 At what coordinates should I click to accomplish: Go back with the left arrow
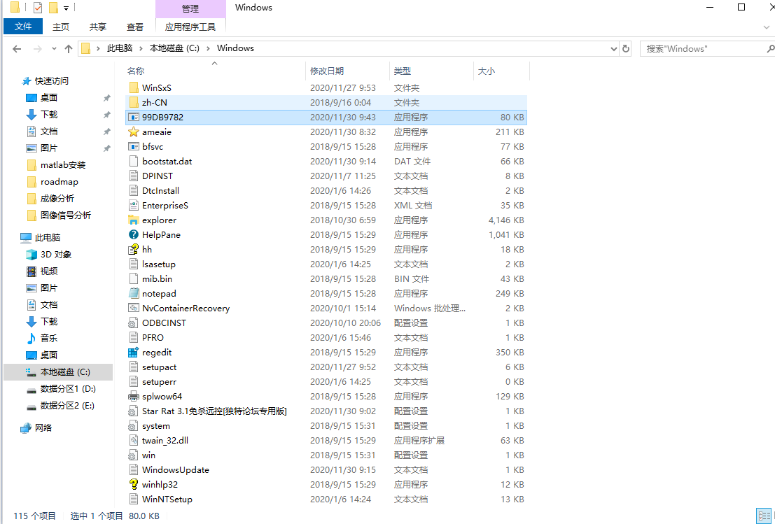(17, 48)
